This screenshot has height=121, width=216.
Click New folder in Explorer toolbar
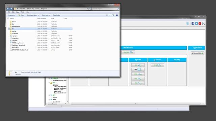(x=56, y=15)
